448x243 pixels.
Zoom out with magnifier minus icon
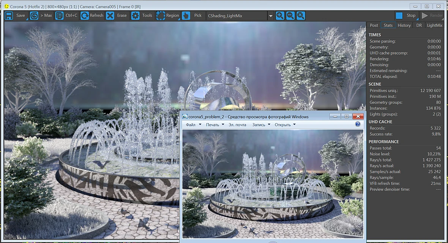tap(290, 16)
